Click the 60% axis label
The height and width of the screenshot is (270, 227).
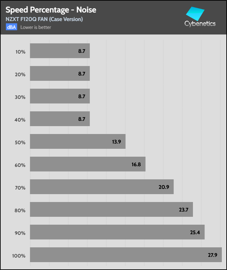click(x=20, y=165)
